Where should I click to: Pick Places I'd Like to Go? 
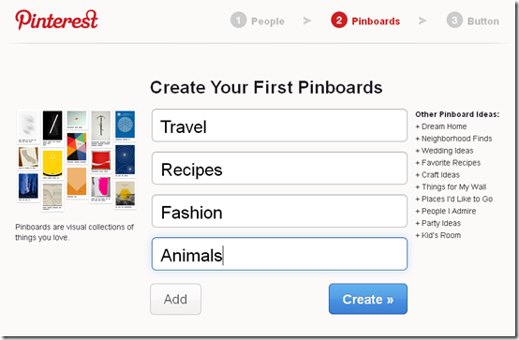[453, 199]
